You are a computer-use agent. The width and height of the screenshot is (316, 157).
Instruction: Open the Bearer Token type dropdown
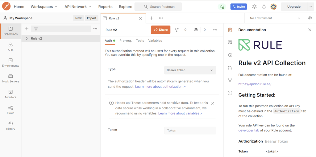190,70
